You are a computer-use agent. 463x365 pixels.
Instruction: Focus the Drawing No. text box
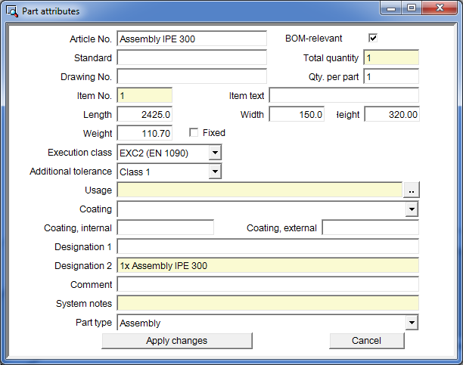191,76
